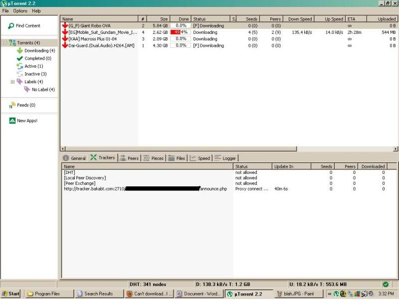Click upload speed U: 18.2 kB/s status
Screen dimensions: 399x300
pyautogui.click(x=318, y=284)
